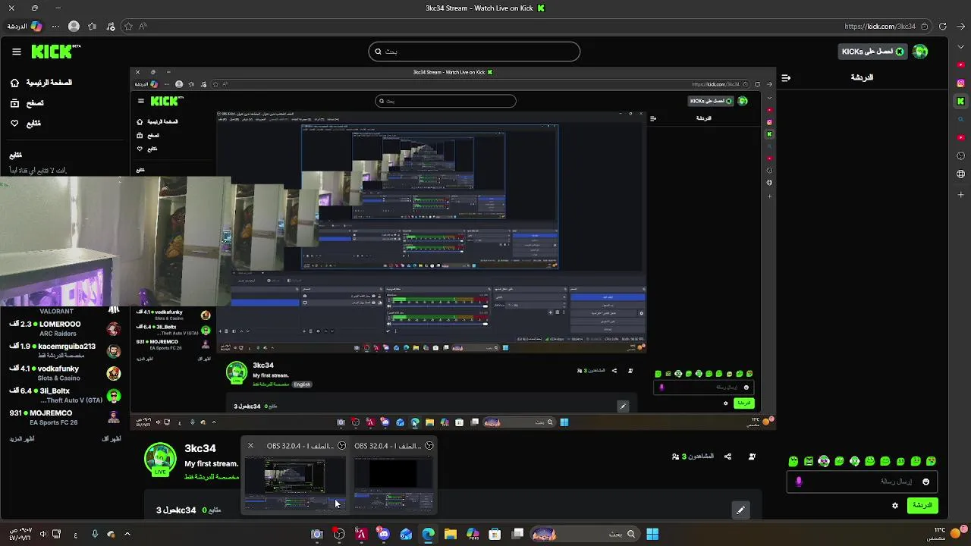This screenshot has width=971, height=546.
Task: Open the profile avatar in Kick header
Action: (x=920, y=52)
